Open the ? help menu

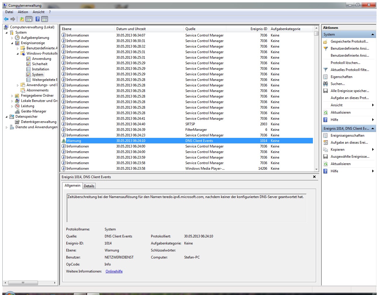click(x=50, y=12)
